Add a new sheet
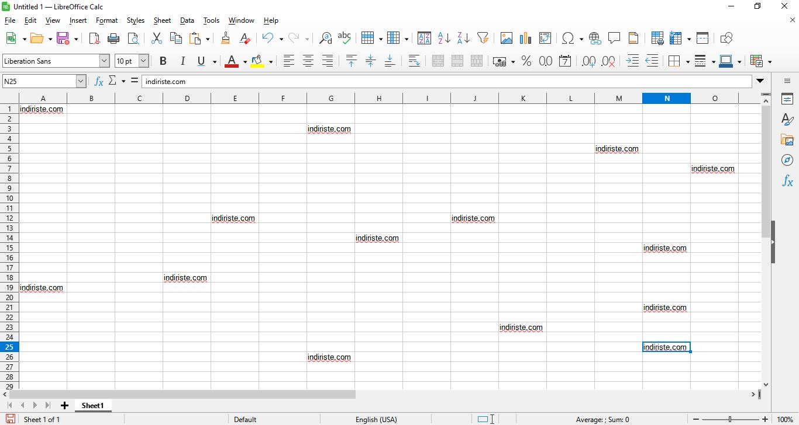Screen dimensions: 799x425 [64, 406]
